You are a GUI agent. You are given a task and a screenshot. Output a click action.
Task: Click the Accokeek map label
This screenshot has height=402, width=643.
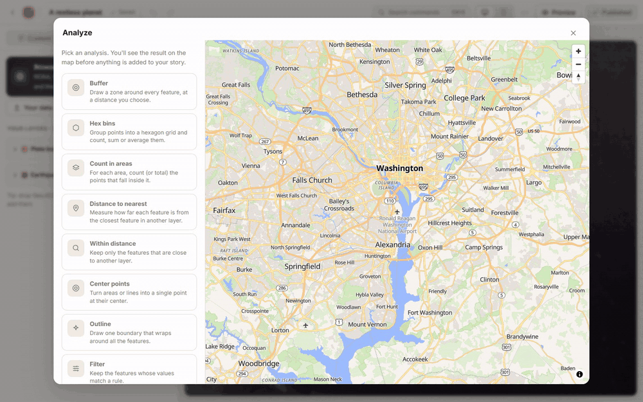pos(415,360)
